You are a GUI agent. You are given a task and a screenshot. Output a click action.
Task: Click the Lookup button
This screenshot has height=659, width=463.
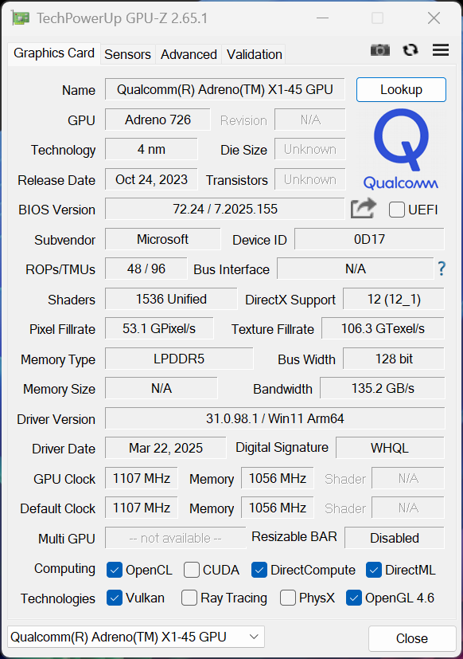401,89
